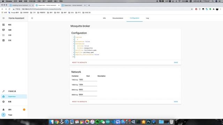Open the Apps bookmark shortcut
Image resolution: width=223 pixels, height=125 pixels.
pyautogui.click(x=4, y=12)
